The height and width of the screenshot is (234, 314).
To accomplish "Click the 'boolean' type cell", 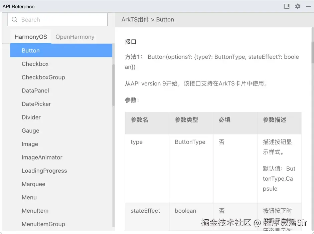I will click(x=185, y=211).
